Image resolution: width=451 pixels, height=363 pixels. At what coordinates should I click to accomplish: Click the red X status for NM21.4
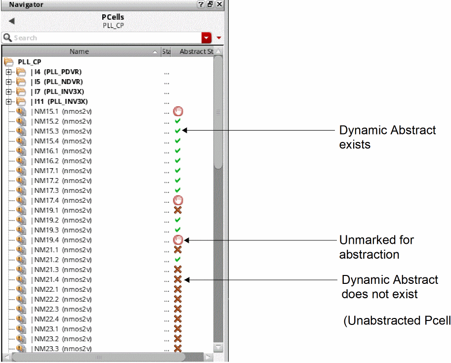[178, 279]
